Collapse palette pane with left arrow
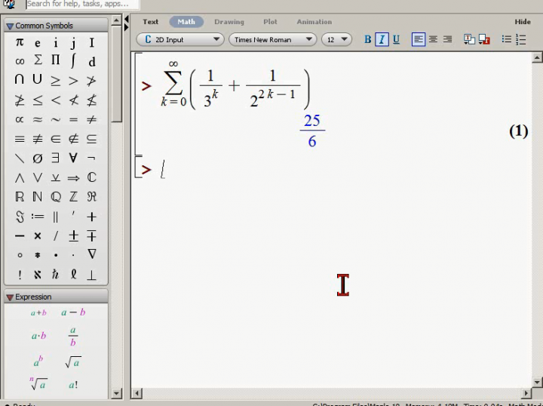The width and height of the screenshot is (543, 406). tap(127, 18)
